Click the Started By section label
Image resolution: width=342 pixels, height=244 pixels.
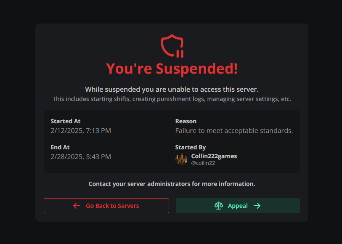[x=190, y=147]
